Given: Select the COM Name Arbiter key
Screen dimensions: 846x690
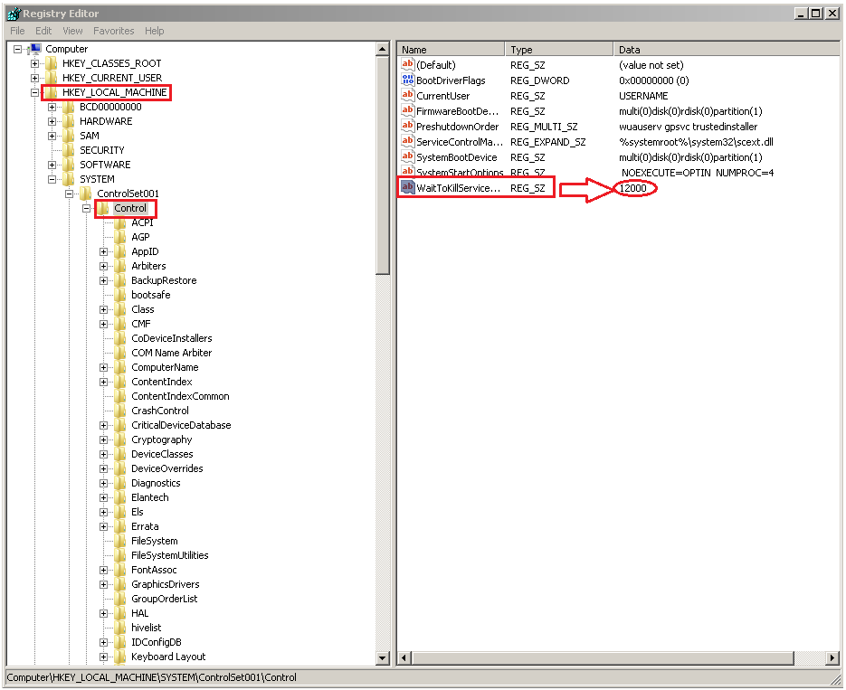Looking at the screenshot, I should (x=172, y=353).
